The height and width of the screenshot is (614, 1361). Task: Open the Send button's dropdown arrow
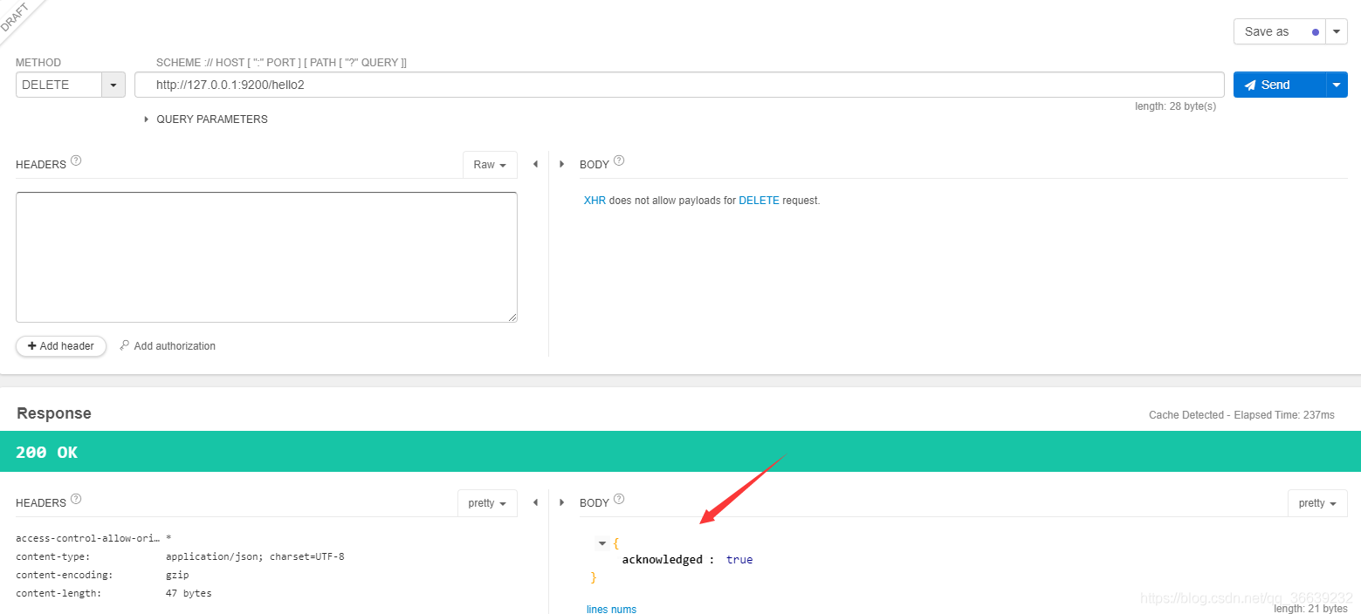(1337, 85)
